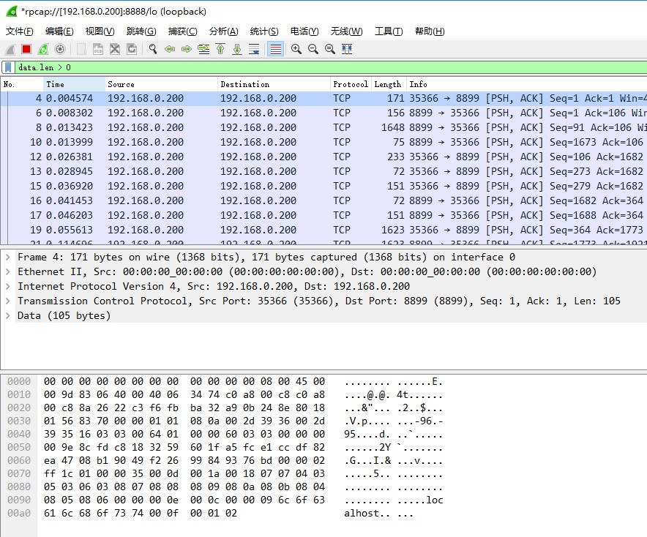The height and width of the screenshot is (537, 647).
Task: Click the find packet magnifier icon
Action: [153, 49]
